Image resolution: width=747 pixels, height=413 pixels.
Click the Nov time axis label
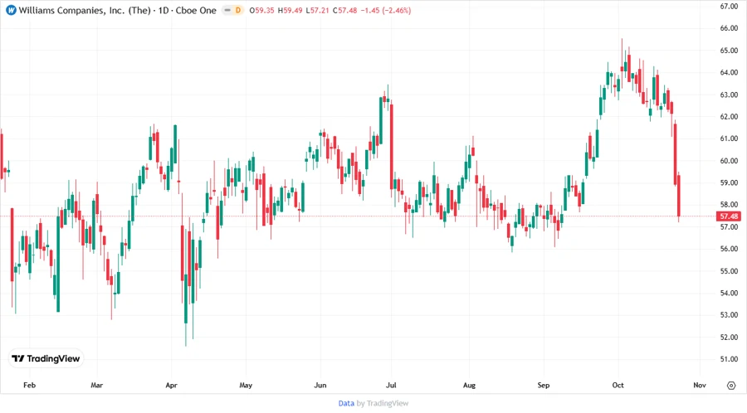700,385
